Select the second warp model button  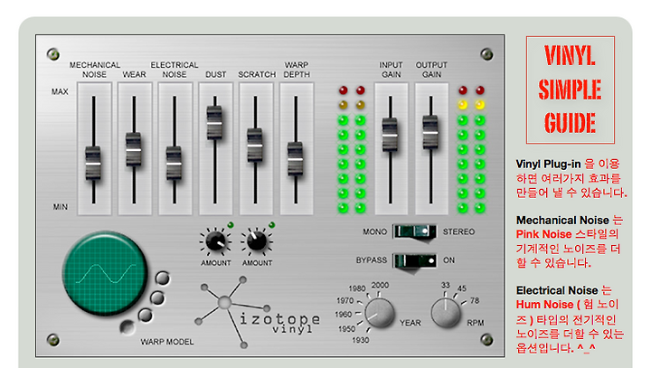pyautogui.click(x=157, y=297)
